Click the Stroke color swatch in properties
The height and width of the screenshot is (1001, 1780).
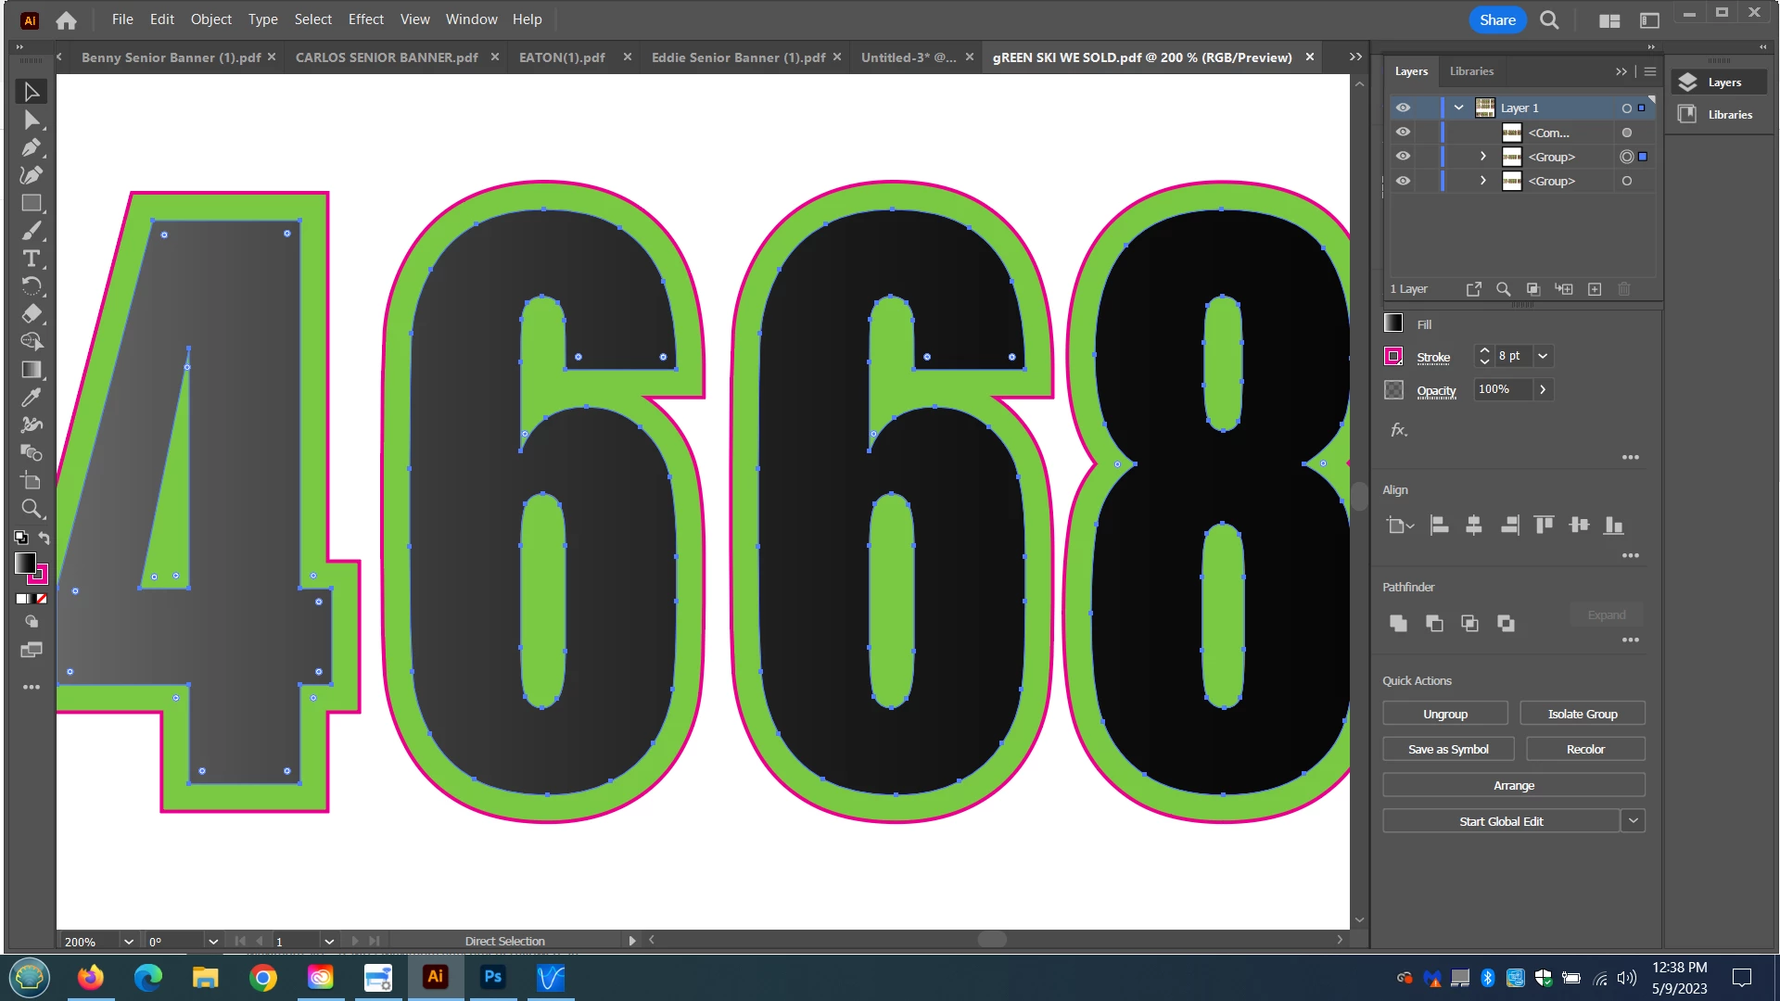(1393, 357)
